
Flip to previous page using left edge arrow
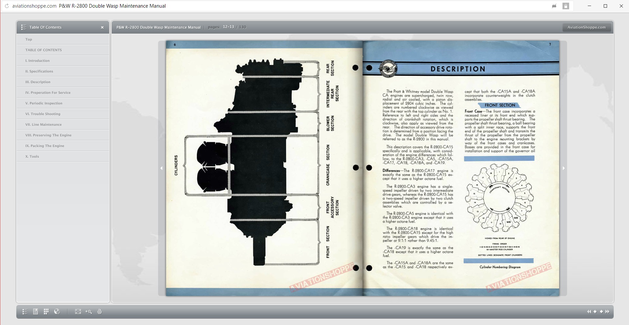pos(161,168)
